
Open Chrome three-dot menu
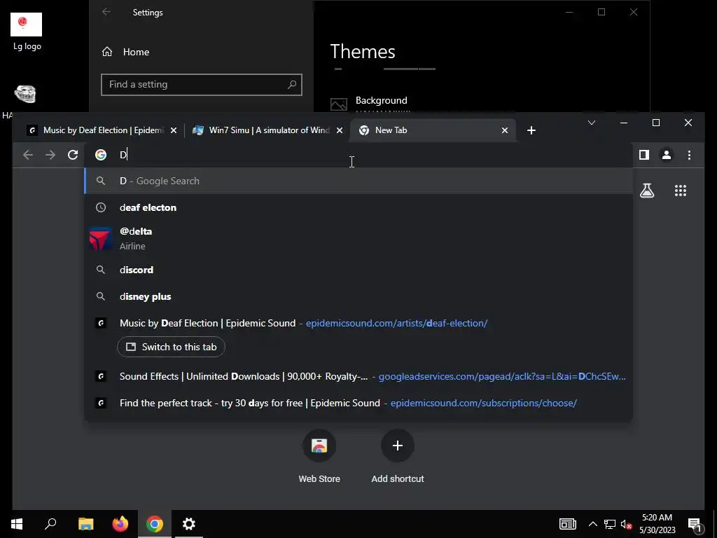[689, 155]
